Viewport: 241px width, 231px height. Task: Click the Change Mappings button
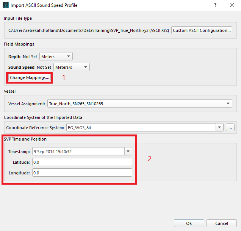pos(30,78)
